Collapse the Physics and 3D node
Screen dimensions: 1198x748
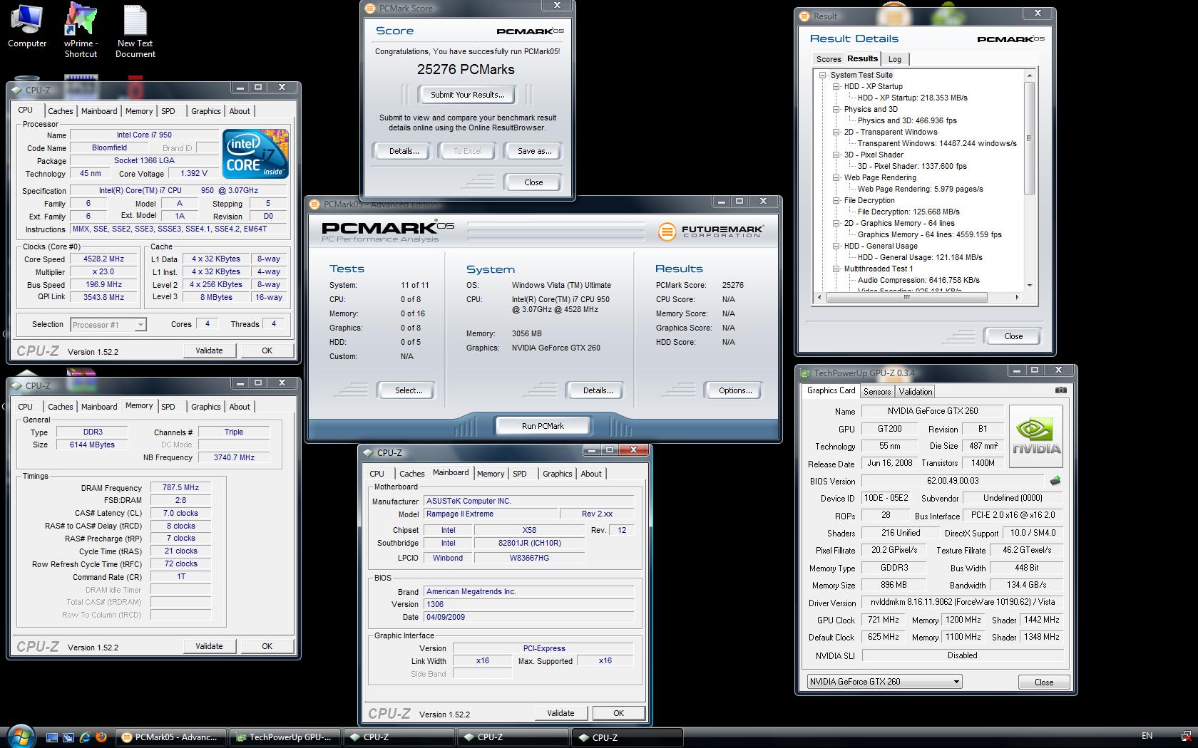point(836,109)
